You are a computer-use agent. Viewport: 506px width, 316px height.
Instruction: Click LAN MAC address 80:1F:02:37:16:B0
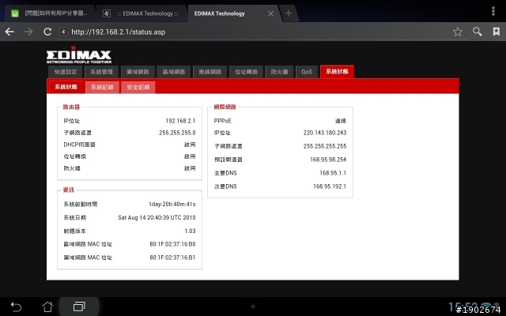pos(172,244)
